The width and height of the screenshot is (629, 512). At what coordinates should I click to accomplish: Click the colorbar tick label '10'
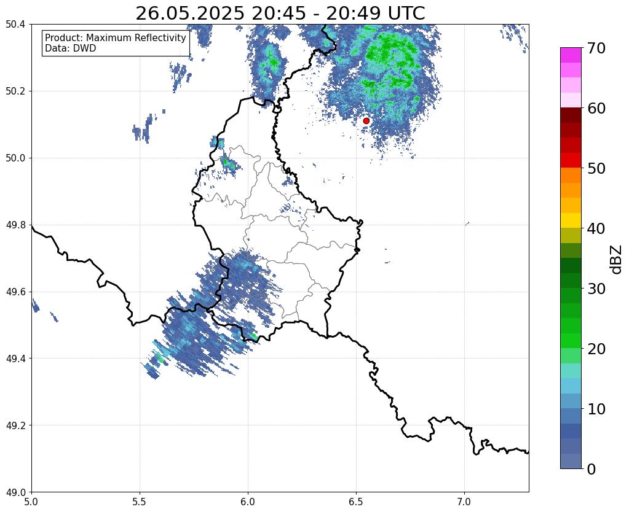coord(596,409)
